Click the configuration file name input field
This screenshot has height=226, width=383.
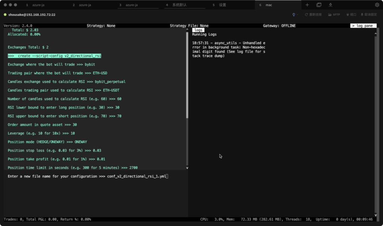pyautogui.click(x=137, y=176)
